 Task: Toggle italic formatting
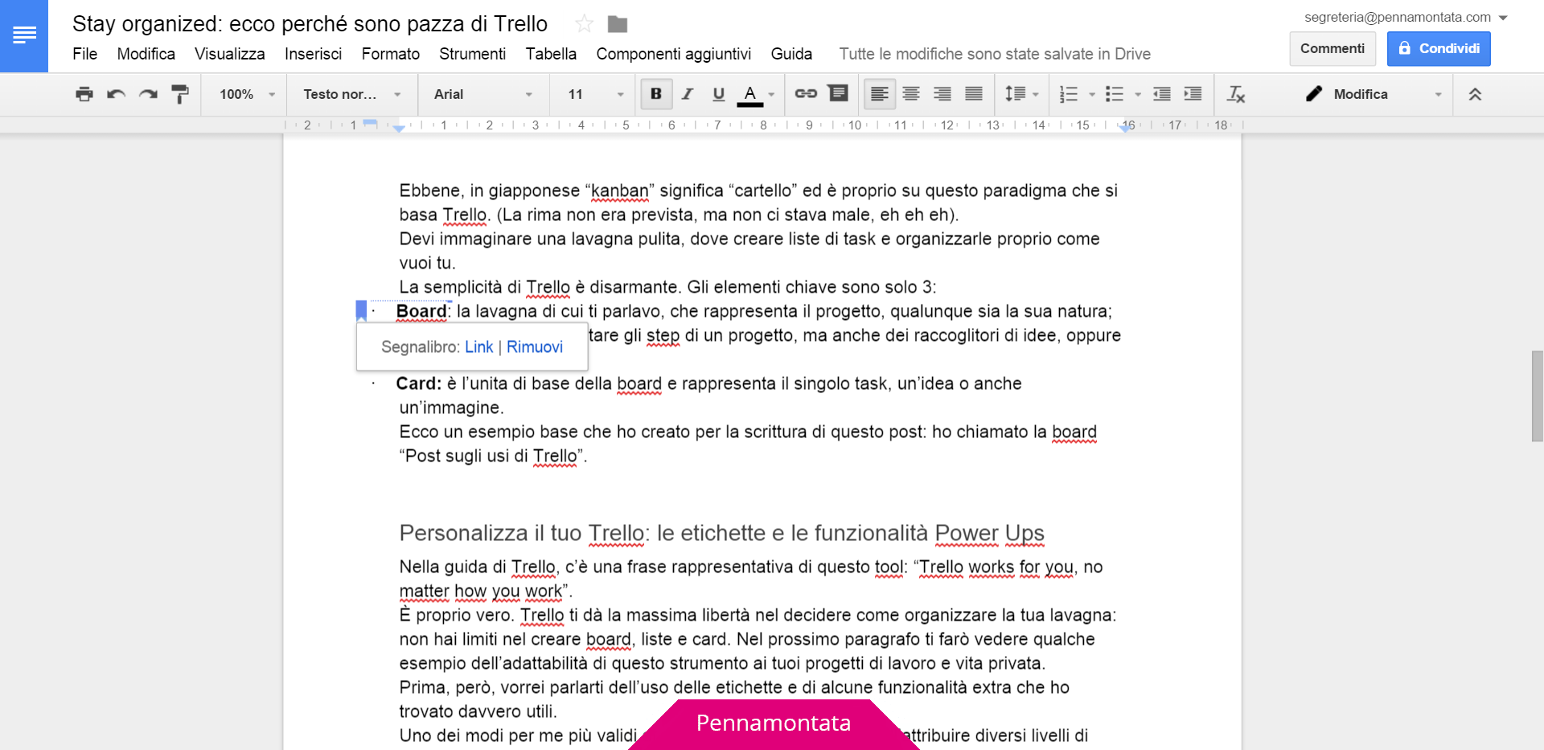687,94
